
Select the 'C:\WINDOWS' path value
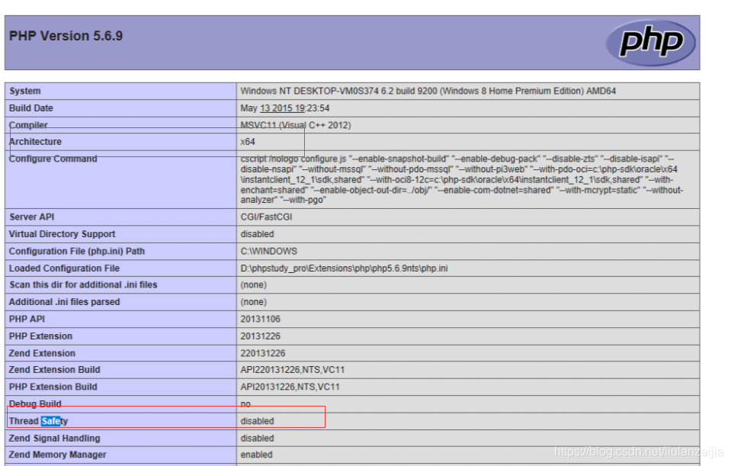[x=268, y=252]
